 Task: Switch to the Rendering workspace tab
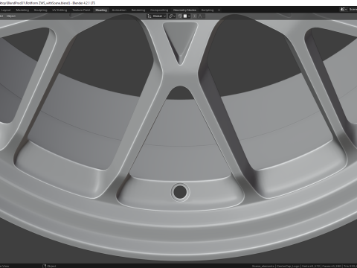[x=138, y=10]
